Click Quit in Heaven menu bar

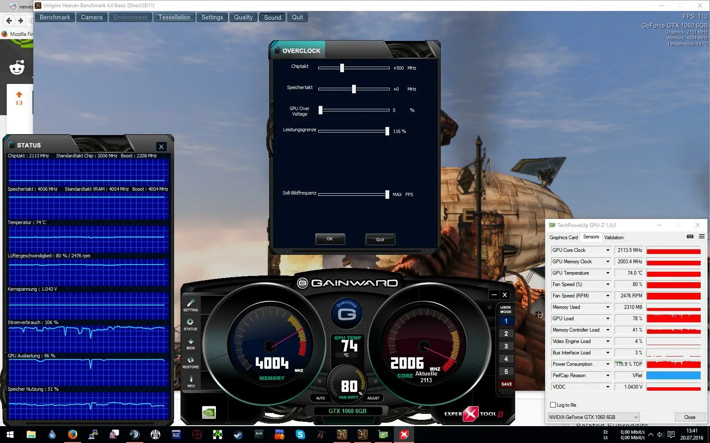click(298, 17)
